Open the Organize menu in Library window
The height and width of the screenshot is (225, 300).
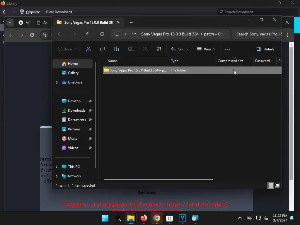click(31, 12)
